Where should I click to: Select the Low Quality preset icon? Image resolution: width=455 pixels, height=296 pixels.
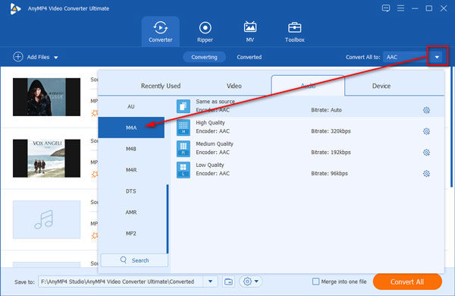tap(184, 170)
